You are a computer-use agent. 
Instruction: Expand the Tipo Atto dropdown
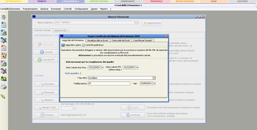click(x=154, y=78)
